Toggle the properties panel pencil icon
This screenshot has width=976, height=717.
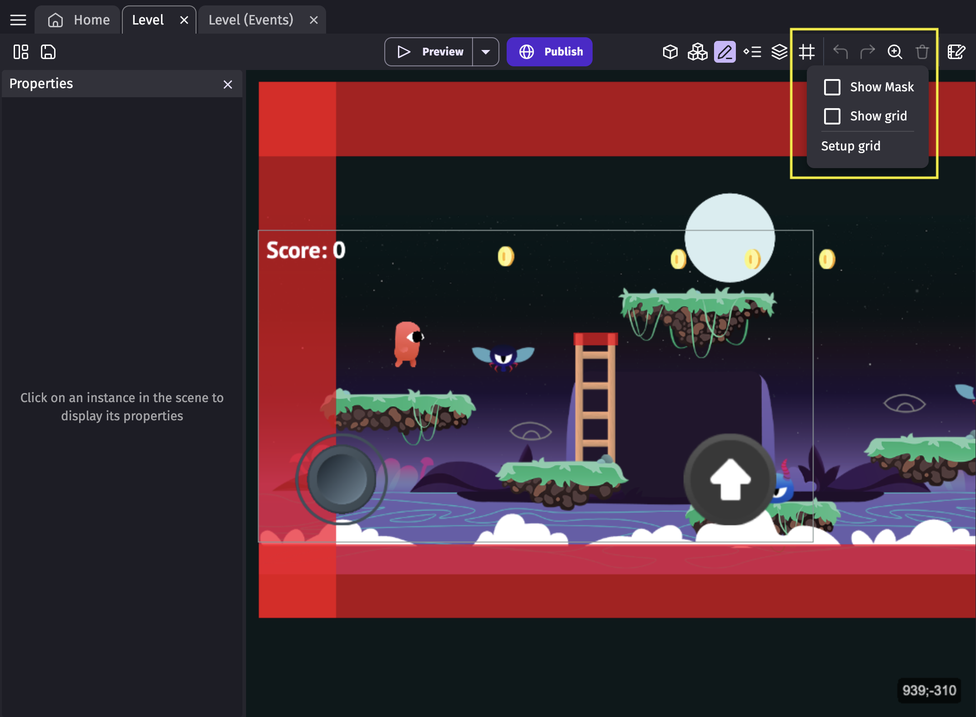point(724,52)
